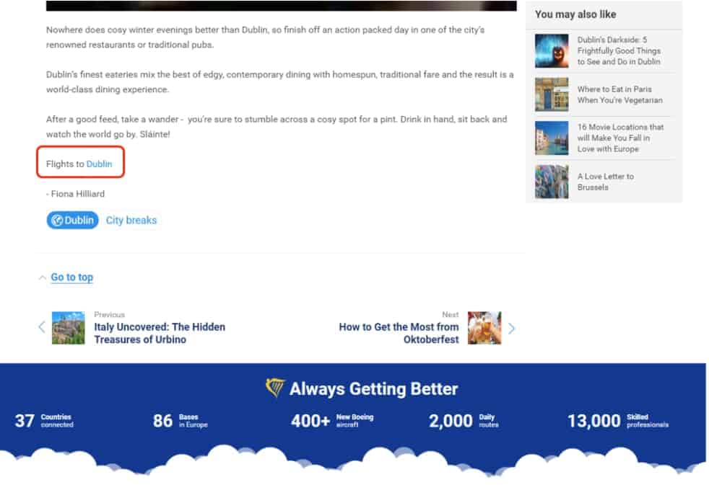
Task: Click the Oktoberfest beer thumbnail
Action: [484, 328]
